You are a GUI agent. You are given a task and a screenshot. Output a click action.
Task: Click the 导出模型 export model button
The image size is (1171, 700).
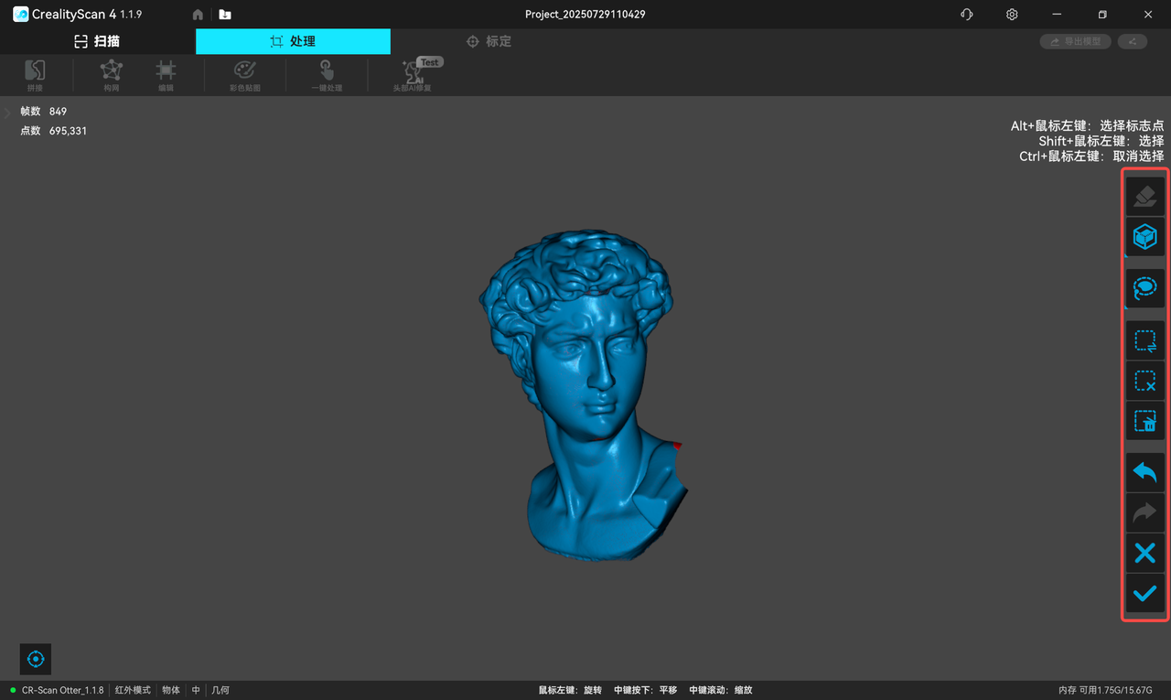(1076, 41)
